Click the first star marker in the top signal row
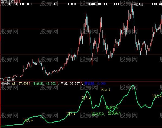The height and width of the screenshot is (128, 162). [x=9, y=4]
